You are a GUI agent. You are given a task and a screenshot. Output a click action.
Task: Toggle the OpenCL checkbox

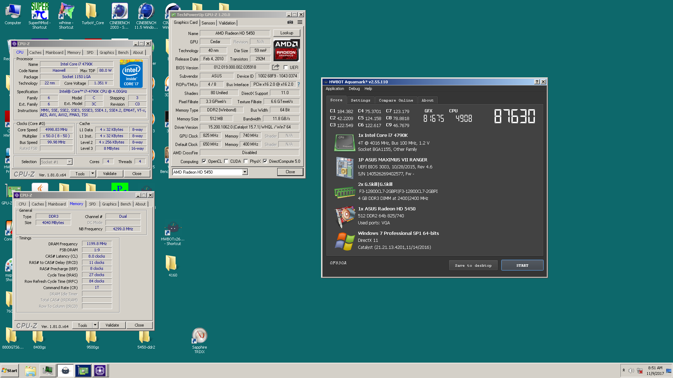tap(204, 161)
